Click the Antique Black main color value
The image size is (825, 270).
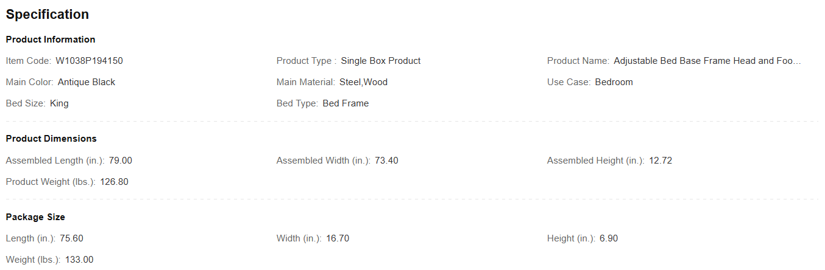(86, 82)
